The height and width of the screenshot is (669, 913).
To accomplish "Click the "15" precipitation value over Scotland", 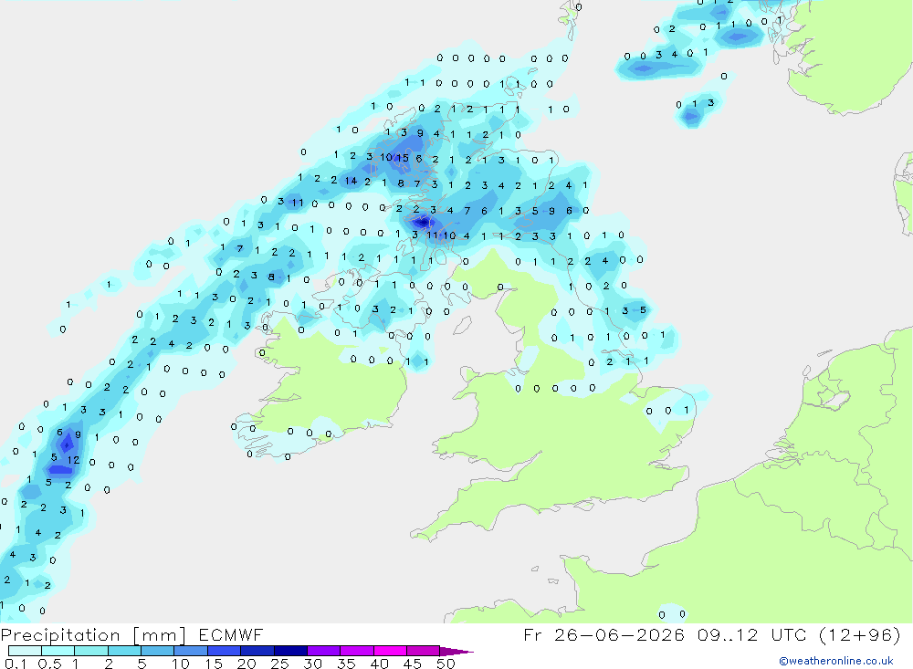I will click(x=403, y=158).
